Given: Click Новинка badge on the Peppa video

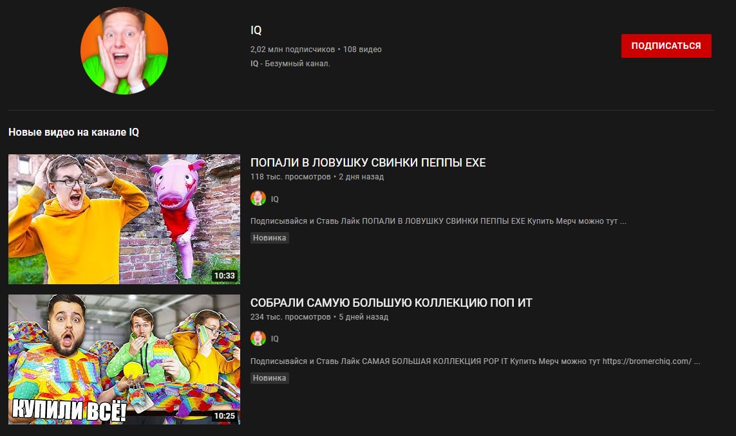Looking at the screenshot, I should pyautogui.click(x=269, y=238).
